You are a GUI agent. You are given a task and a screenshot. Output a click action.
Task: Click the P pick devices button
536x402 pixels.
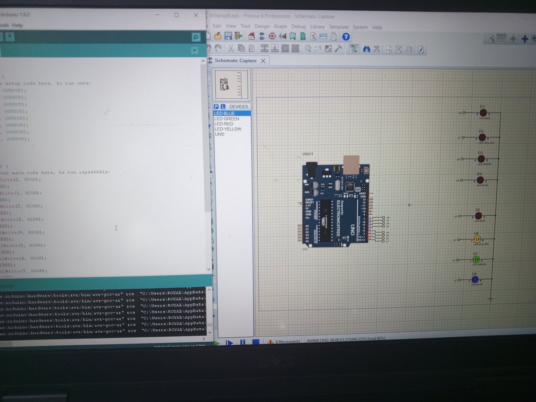coord(217,107)
